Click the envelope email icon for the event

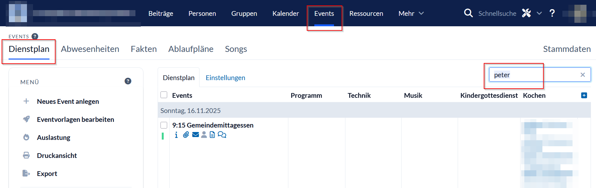[195, 135]
